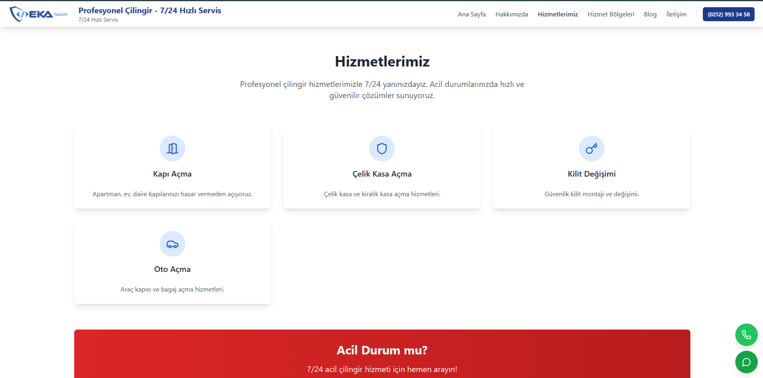This screenshot has height=378, width=763.
Task: Open the floating WhatsApp chat icon
Action: pos(746,362)
